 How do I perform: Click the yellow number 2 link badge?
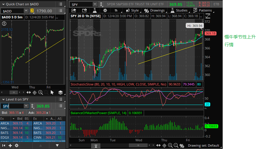pyautogui.click(x=32, y=11)
